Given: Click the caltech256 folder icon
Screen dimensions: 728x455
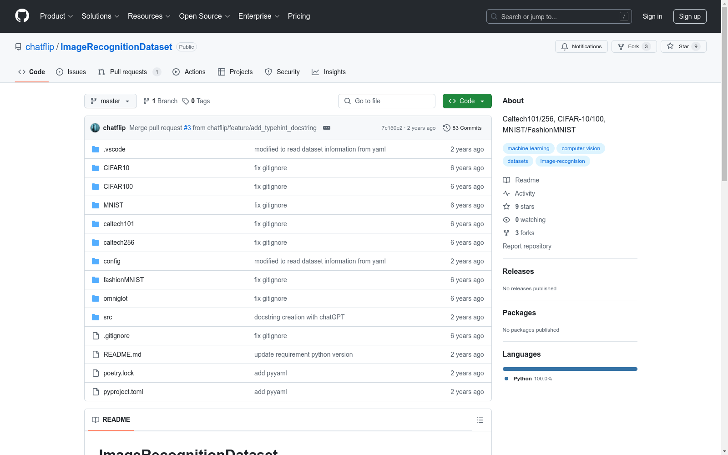Looking at the screenshot, I should (x=96, y=243).
